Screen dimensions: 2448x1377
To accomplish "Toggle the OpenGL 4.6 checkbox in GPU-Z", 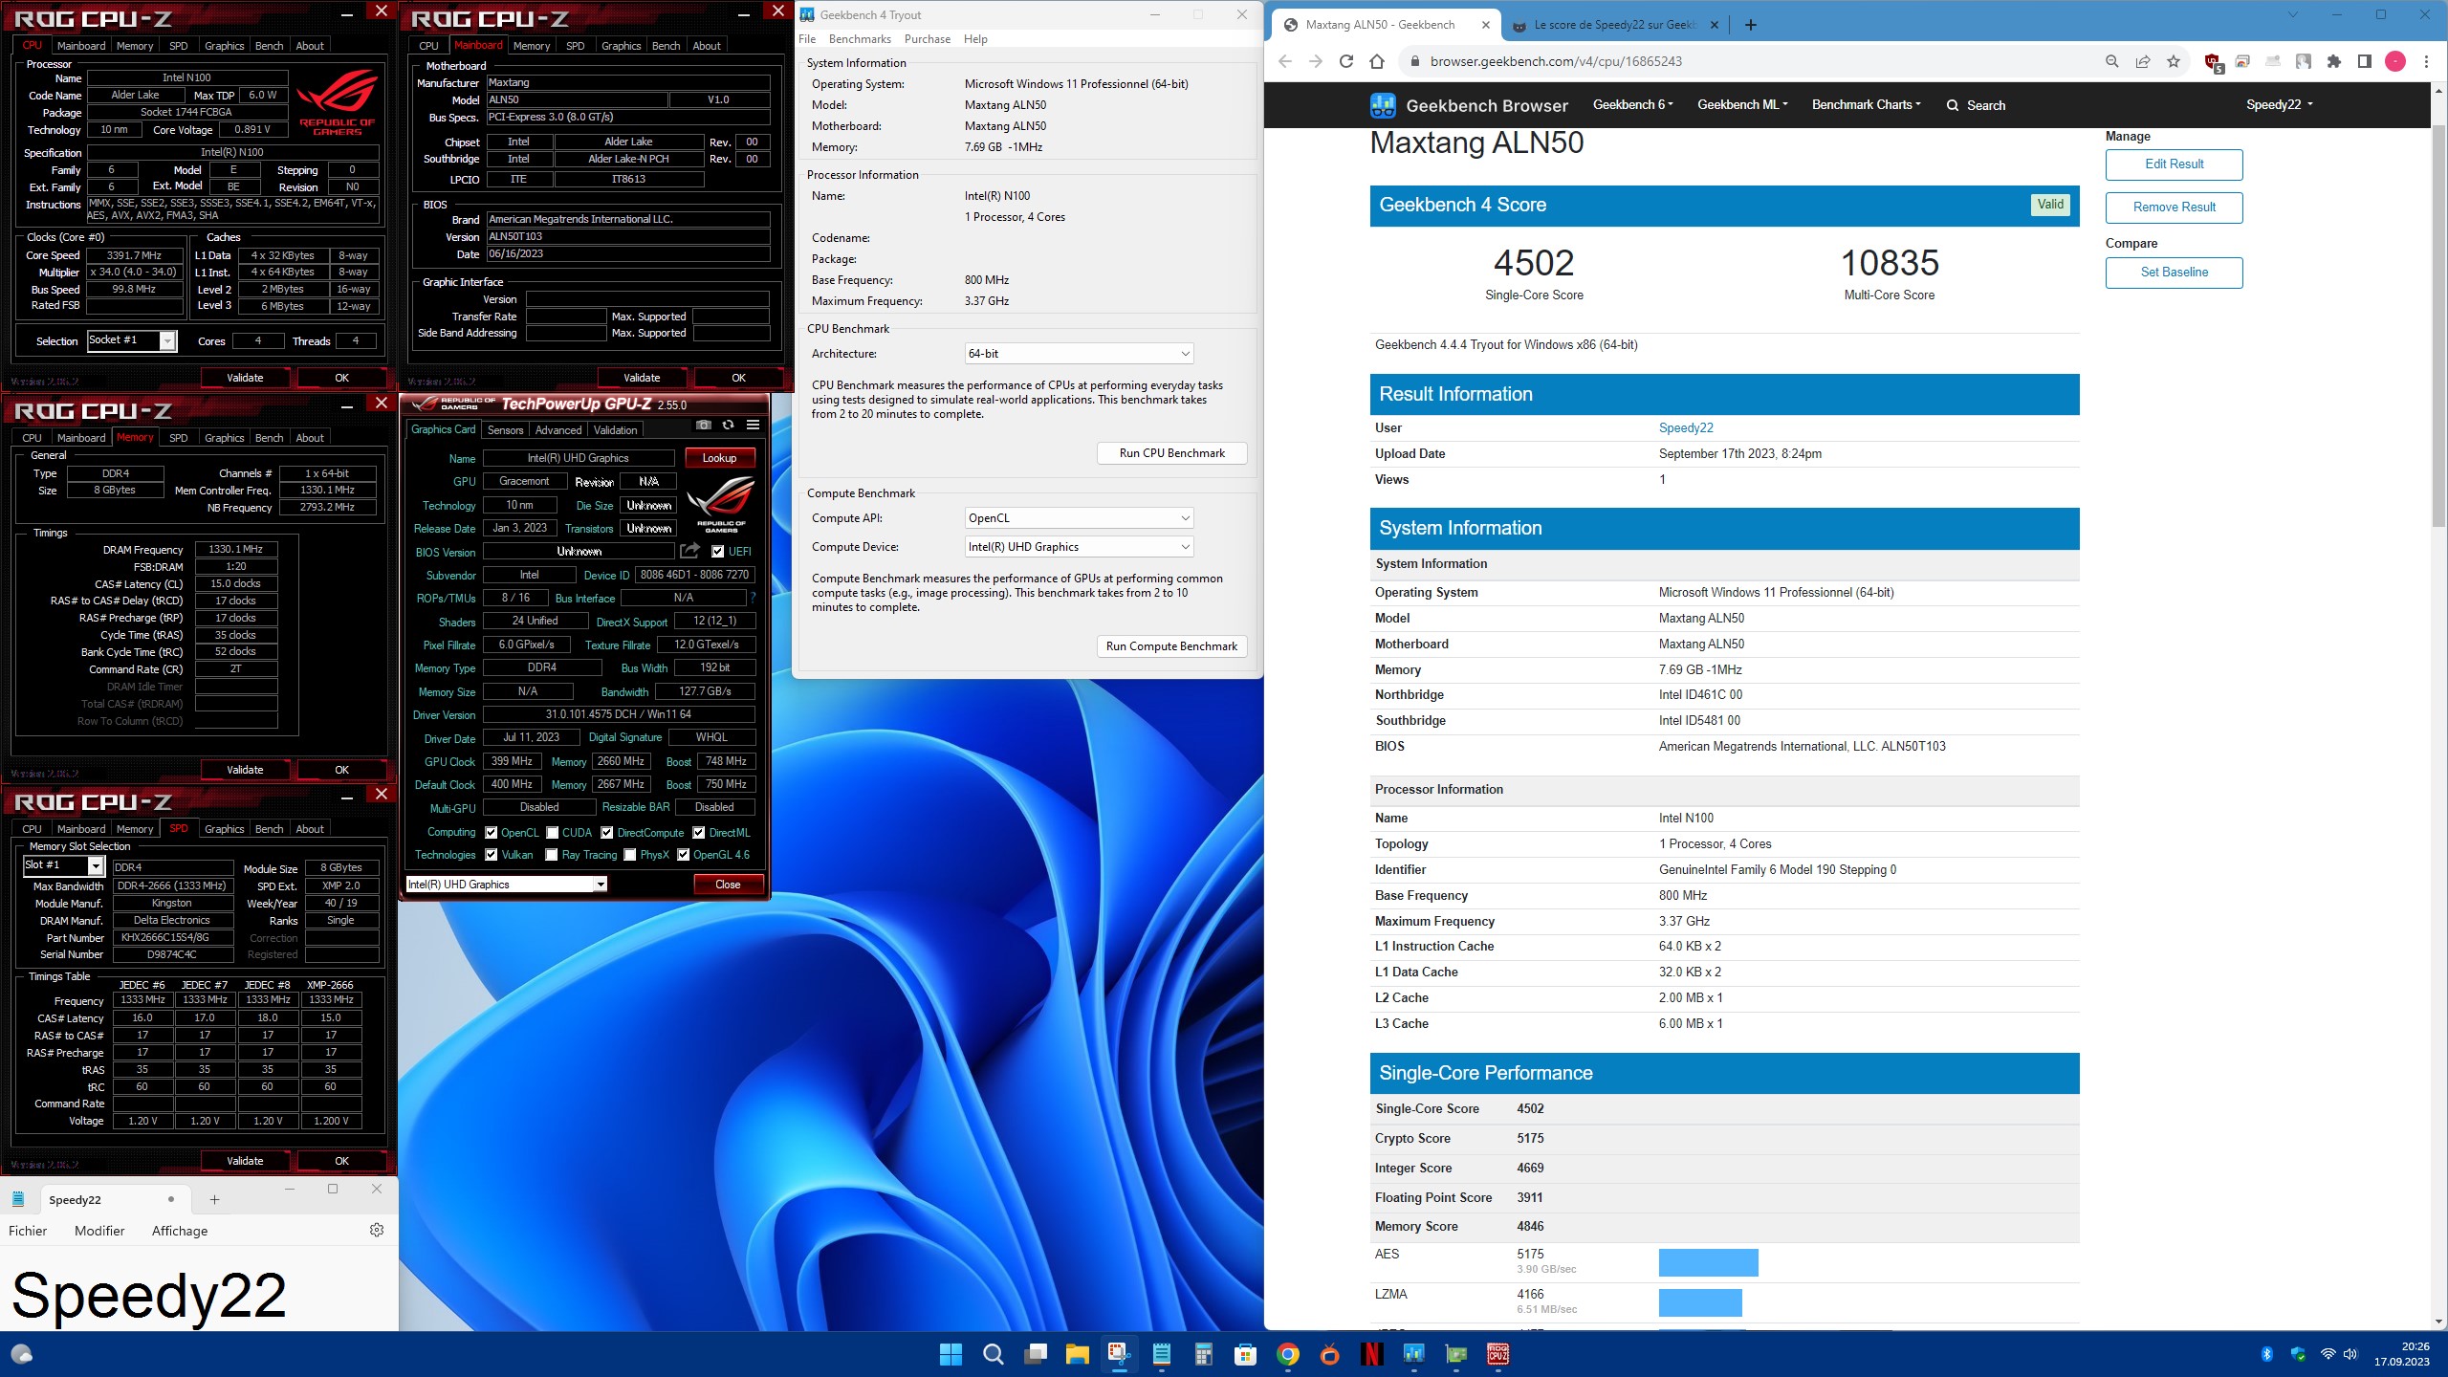I will click(x=683, y=855).
